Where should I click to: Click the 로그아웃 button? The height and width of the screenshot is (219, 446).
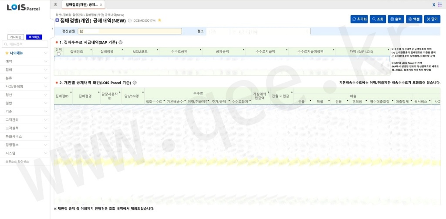point(34,37)
